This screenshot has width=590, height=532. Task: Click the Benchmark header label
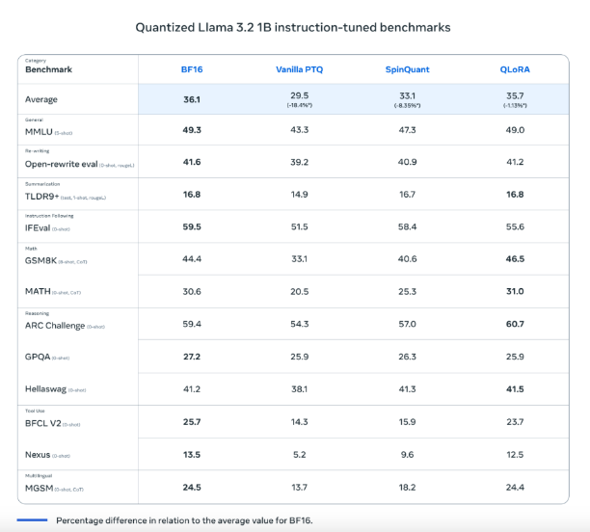pos(49,69)
